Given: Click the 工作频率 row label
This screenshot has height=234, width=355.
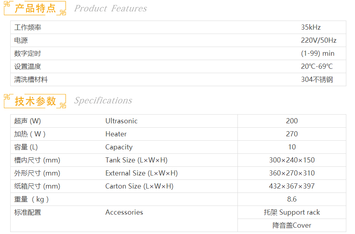Looking at the screenshot, I should point(28,27).
